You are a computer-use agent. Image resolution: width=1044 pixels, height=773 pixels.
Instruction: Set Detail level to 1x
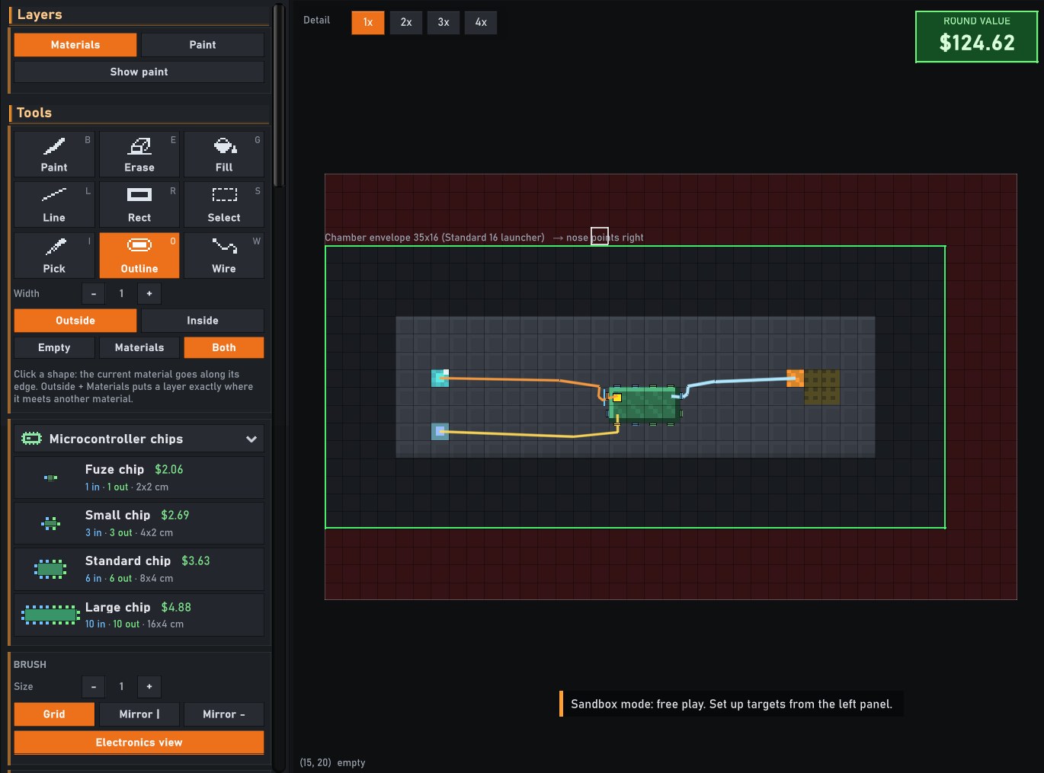[368, 22]
